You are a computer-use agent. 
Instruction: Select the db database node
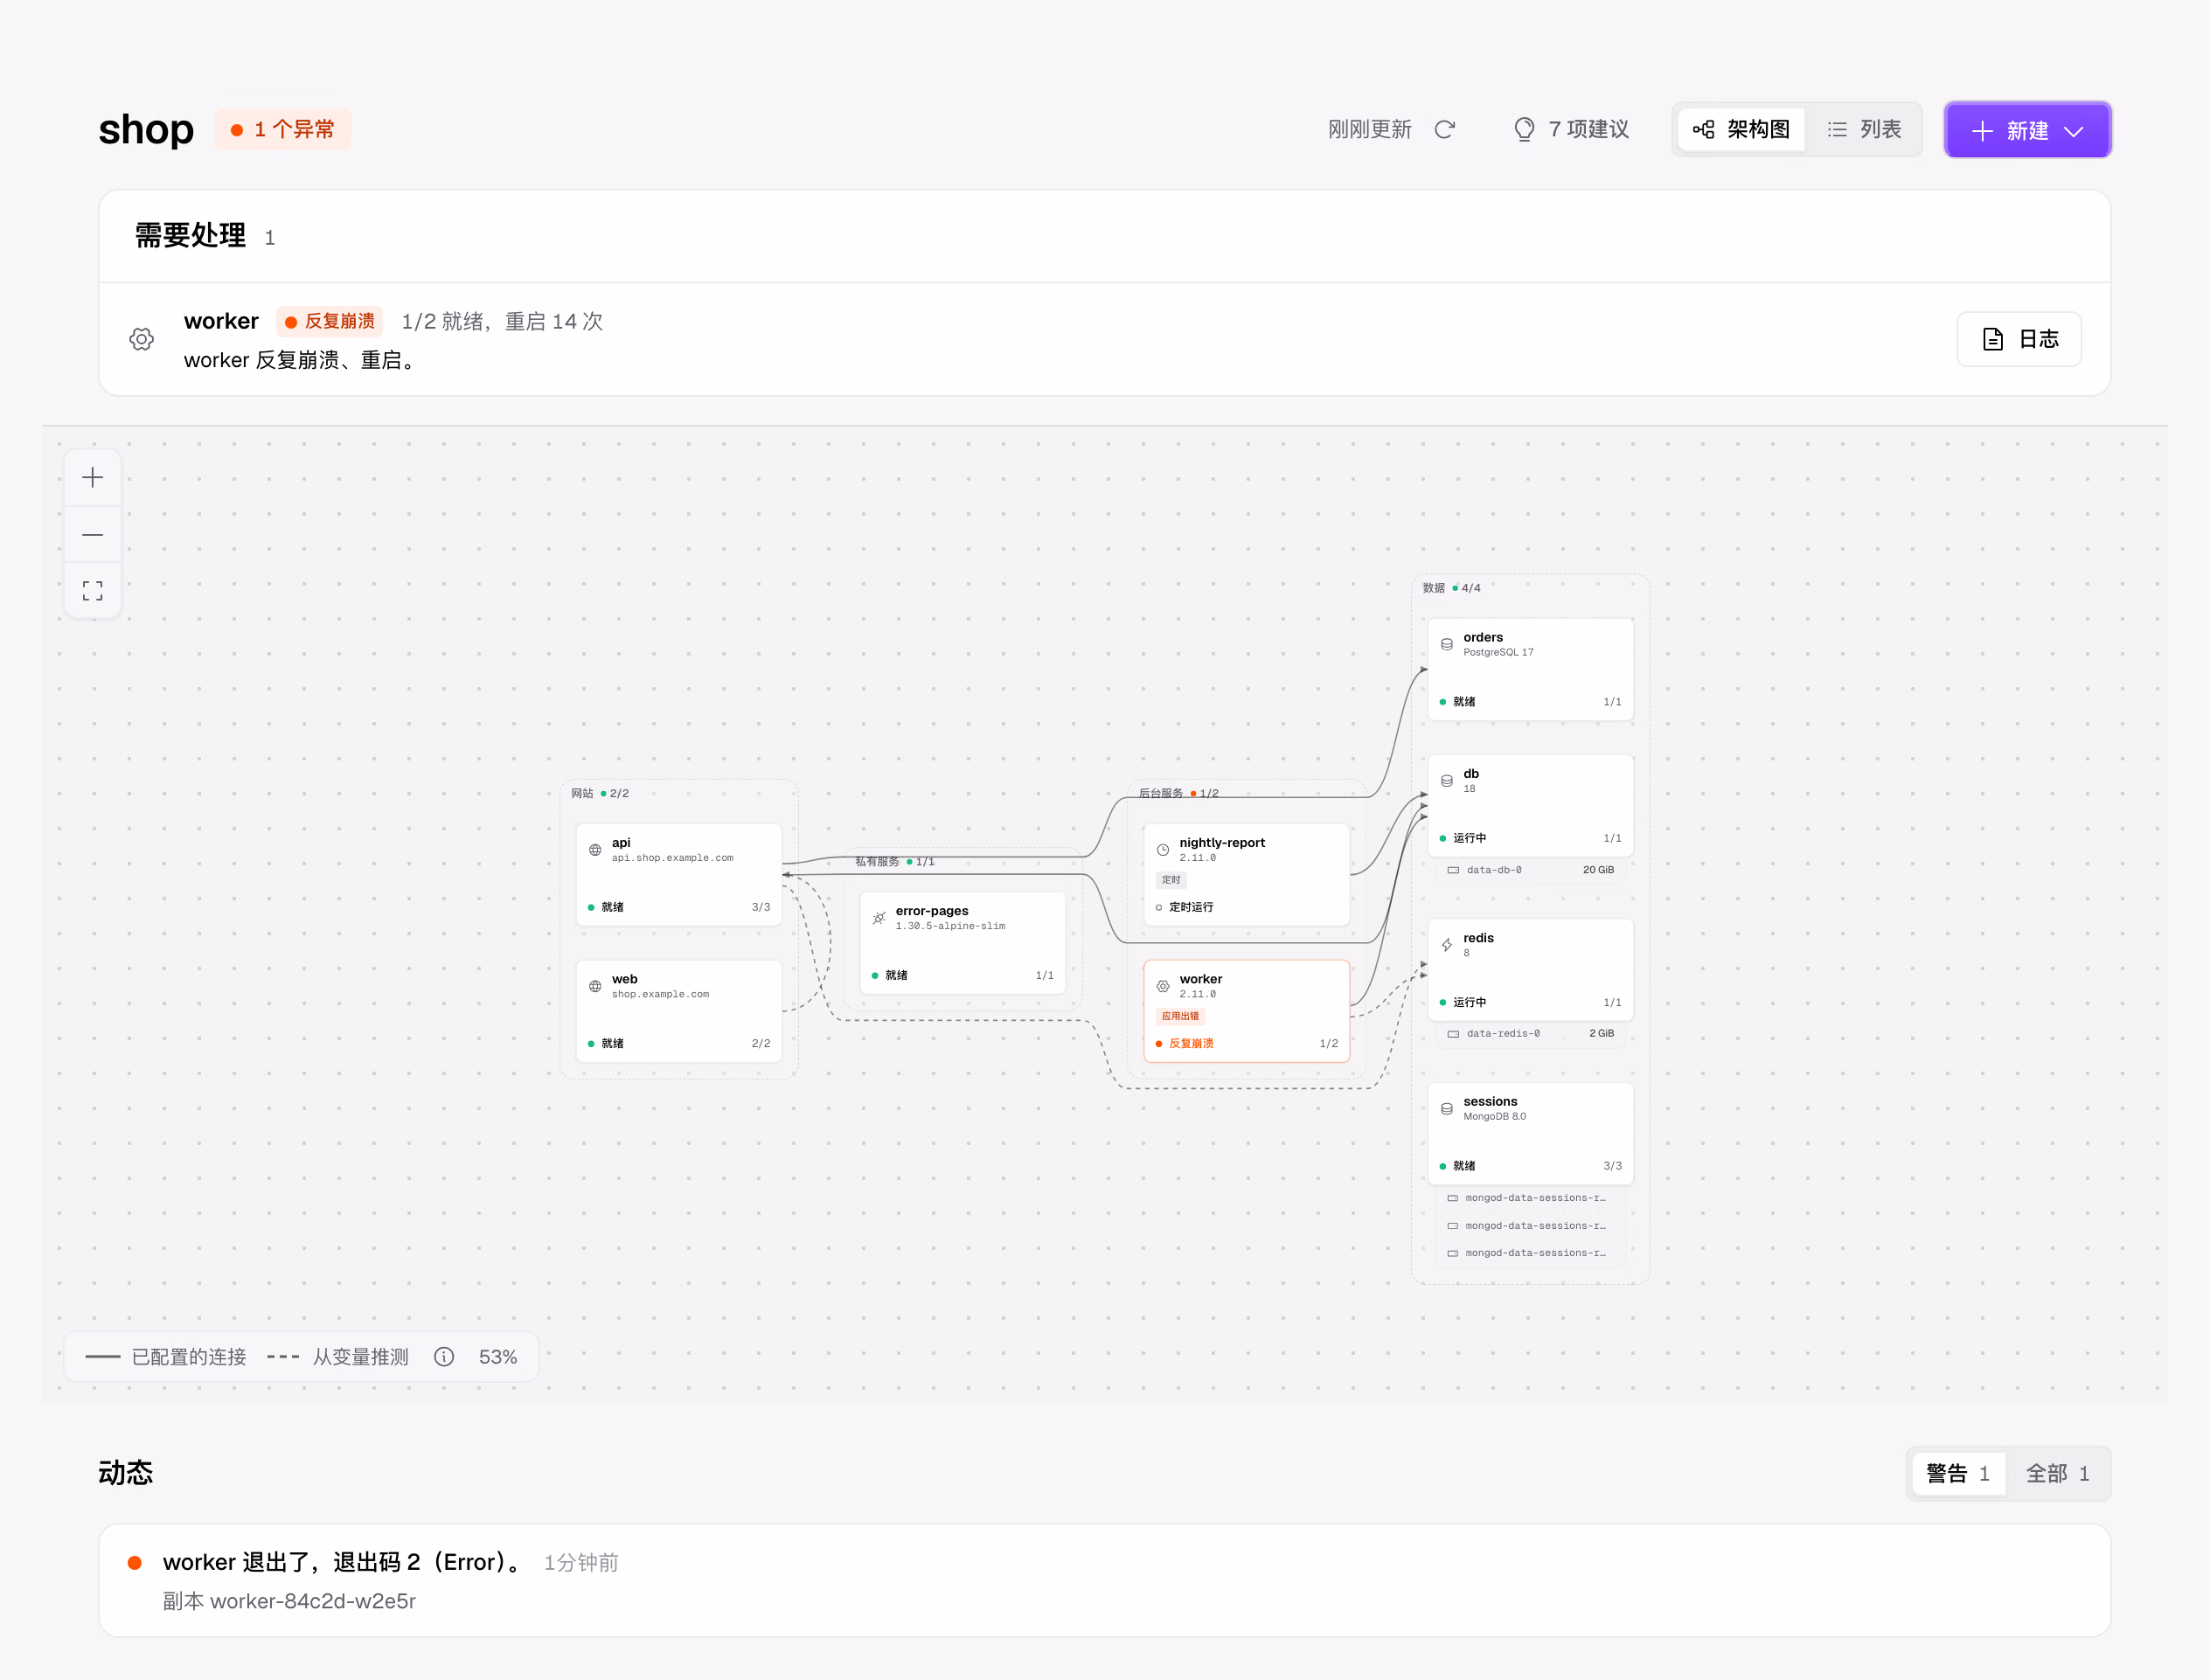[x=1531, y=806]
